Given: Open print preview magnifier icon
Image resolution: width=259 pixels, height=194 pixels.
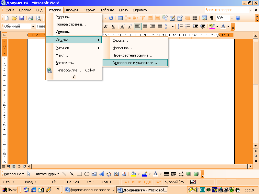Looking at the screenshot, I should click(x=39, y=18).
